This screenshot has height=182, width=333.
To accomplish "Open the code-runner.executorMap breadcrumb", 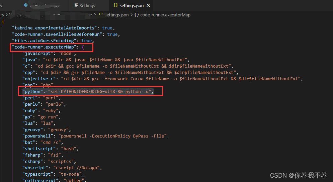I will 165,15.
